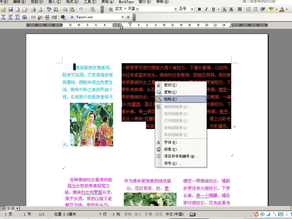This screenshot has height=219, width=292.
Task: Toggle bold formatting
Action: (199, 9)
